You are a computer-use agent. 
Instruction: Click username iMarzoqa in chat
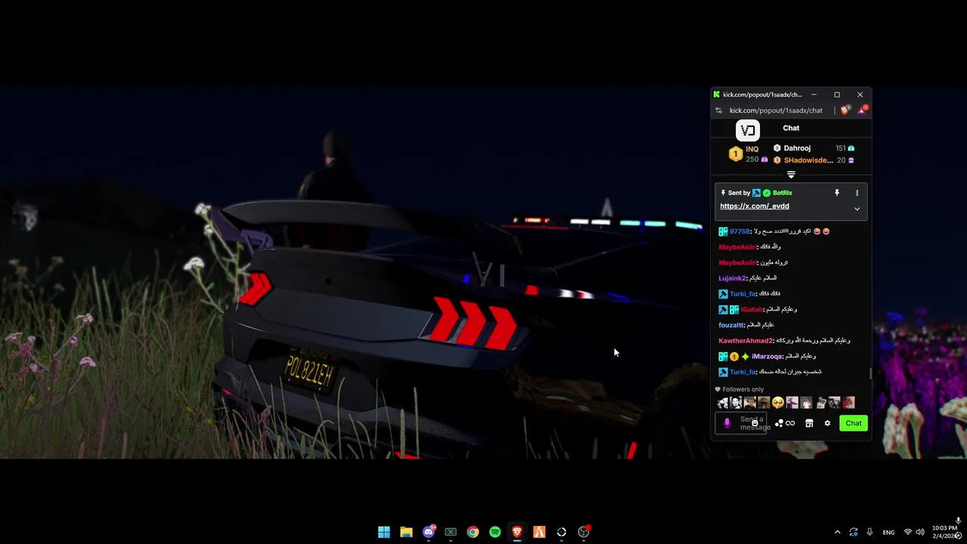coord(767,356)
